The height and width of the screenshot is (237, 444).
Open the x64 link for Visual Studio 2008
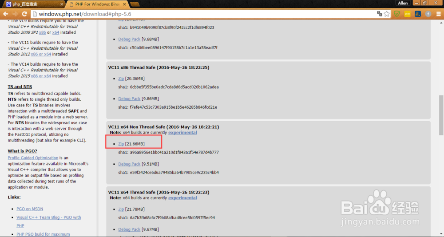tap(56, 32)
